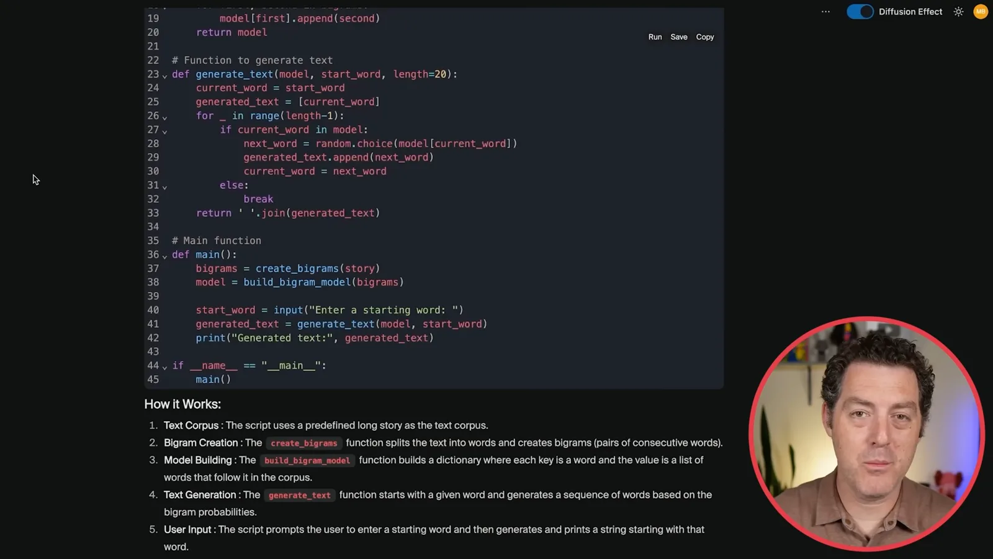Viewport: 993px width, 559px height.
Task: Collapse the for loop at line 26
Action: pyautogui.click(x=164, y=117)
